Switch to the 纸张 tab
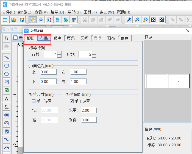Screen dimensions: 192x154 [x=30, y=38]
